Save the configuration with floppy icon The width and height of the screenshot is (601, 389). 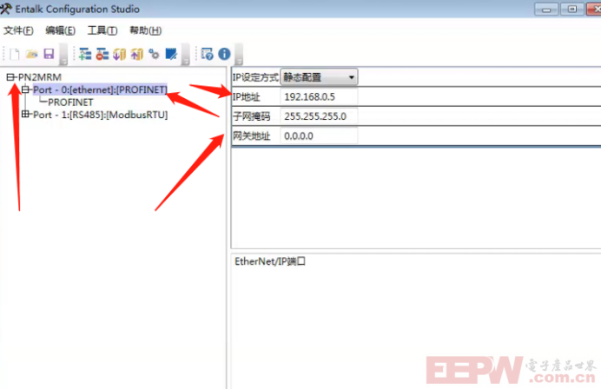(49, 54)
